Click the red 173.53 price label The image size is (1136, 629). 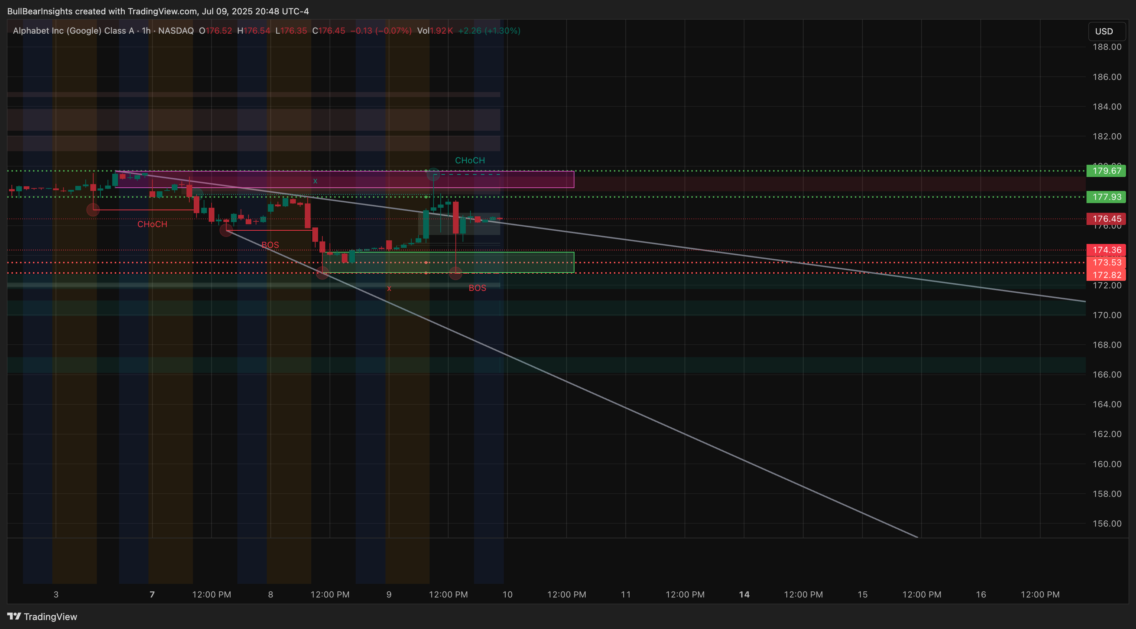[1107, 263]
